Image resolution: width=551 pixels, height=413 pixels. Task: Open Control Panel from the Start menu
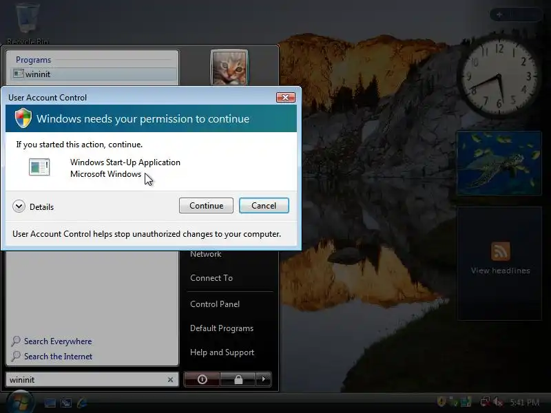coord(215,304)
